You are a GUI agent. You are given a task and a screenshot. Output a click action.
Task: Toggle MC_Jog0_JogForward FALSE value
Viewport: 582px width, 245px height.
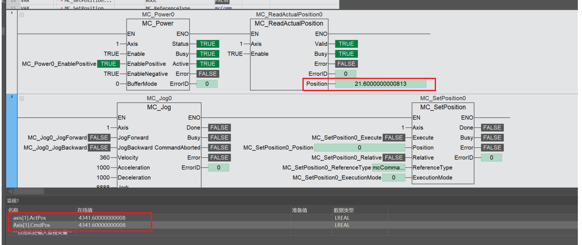point(99,138)
